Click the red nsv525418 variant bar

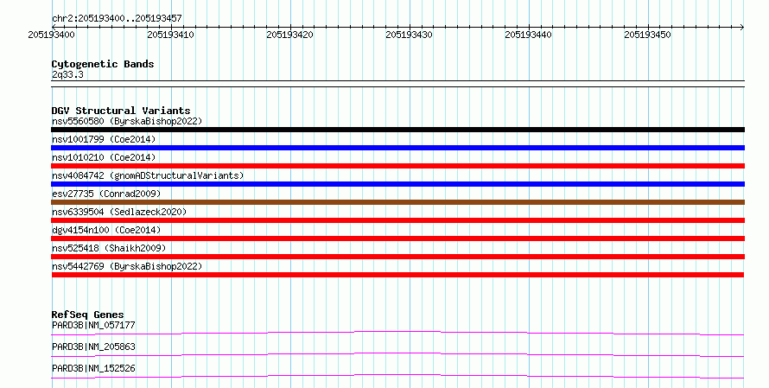[x=397, y=257]
